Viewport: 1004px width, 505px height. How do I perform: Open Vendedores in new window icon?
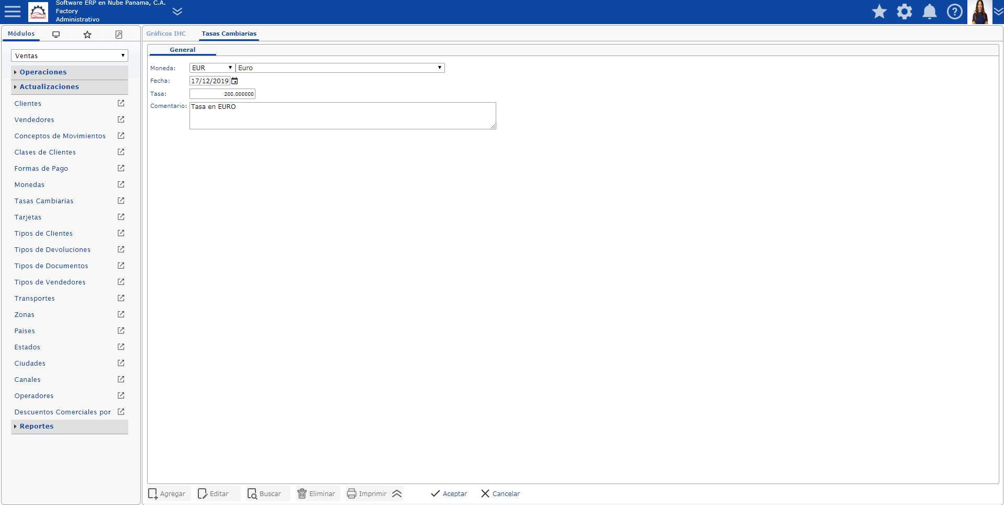pyautogui.click(x=121, y=119)
